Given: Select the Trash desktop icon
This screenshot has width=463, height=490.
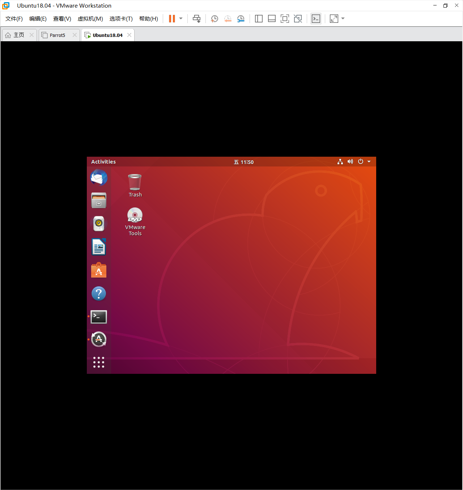Looking at the screenshot, I should (135, 185).
